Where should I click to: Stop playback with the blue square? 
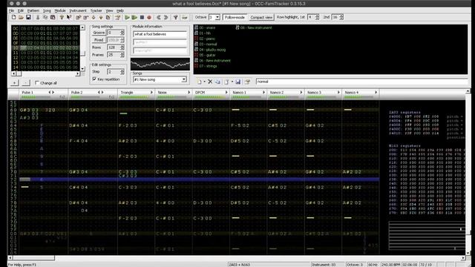(142, 18)
